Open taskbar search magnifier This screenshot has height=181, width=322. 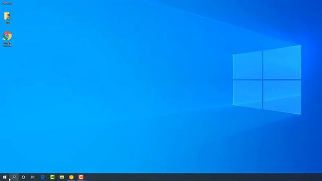click(14, 177)
